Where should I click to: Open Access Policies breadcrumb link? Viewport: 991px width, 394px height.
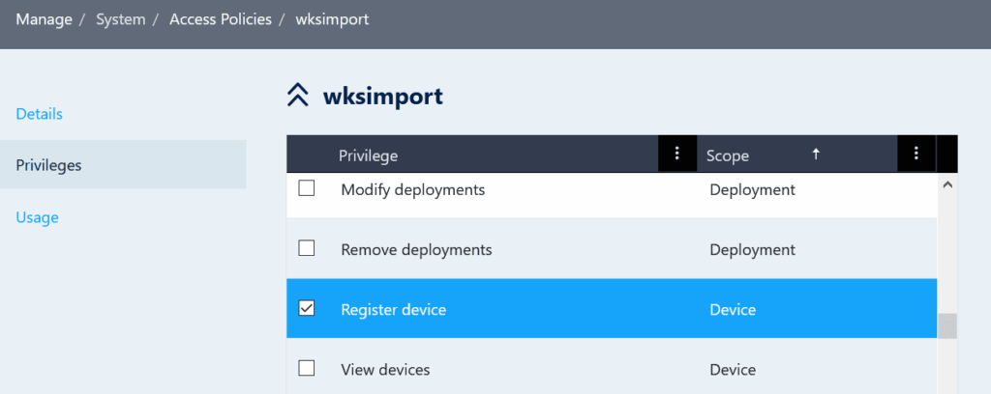220,19
